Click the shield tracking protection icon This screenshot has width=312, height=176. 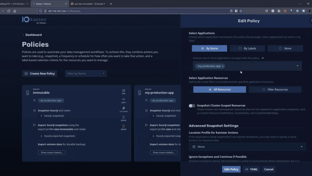(x=41, y=11)
